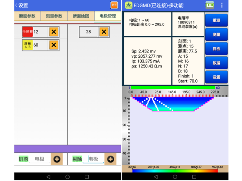Tap the green electrode range bar
The height and width of the screenshot is (181, 242).
[173, 87]
